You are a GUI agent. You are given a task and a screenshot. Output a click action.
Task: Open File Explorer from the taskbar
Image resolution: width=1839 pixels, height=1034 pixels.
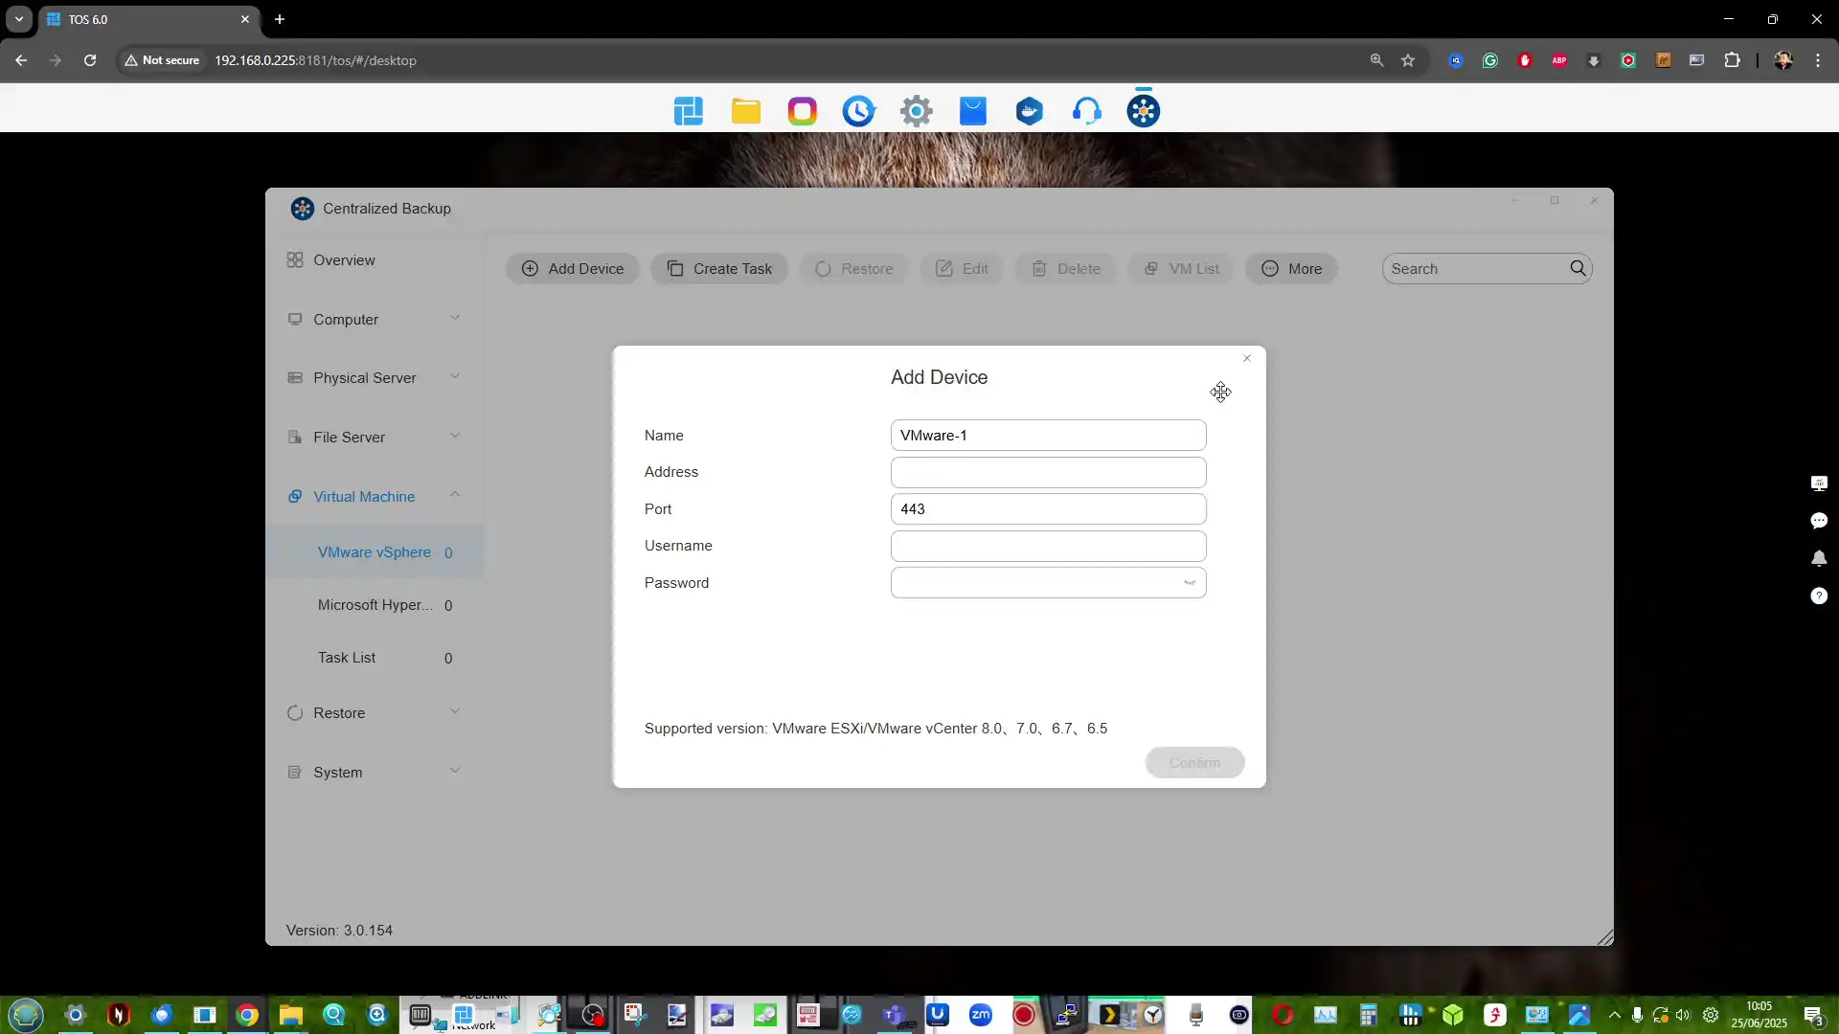pyautogui.click(x=290, y=1015)
